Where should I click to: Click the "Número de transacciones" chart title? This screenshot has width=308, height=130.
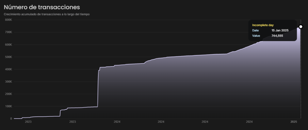[x=42, y=7]
